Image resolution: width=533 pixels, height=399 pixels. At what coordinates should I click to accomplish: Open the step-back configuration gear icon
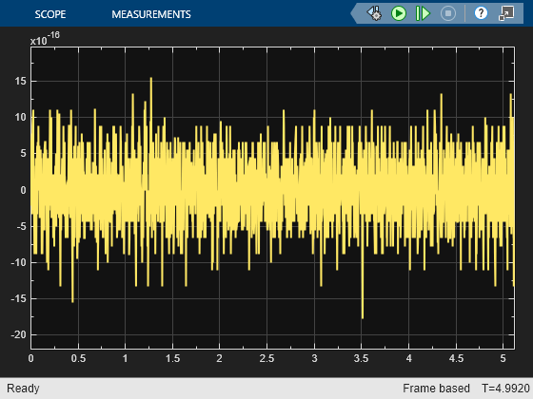(374, 13)
